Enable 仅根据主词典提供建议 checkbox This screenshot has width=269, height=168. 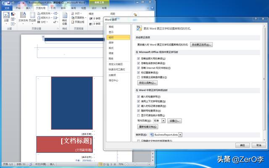coord(138,77)
